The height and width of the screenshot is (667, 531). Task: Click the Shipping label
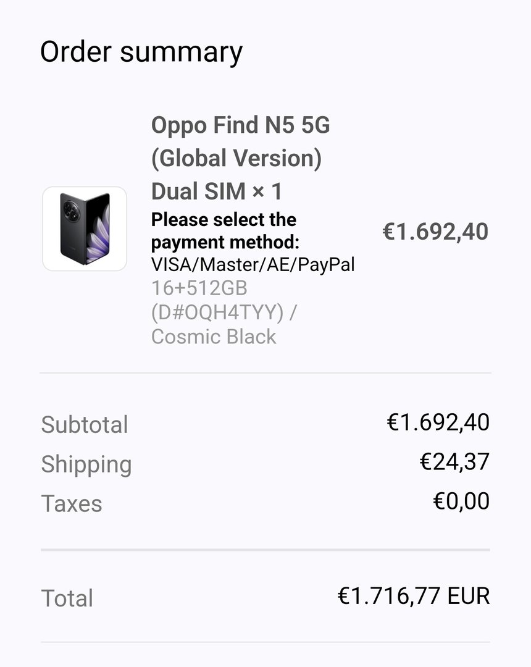coord(86,464)
